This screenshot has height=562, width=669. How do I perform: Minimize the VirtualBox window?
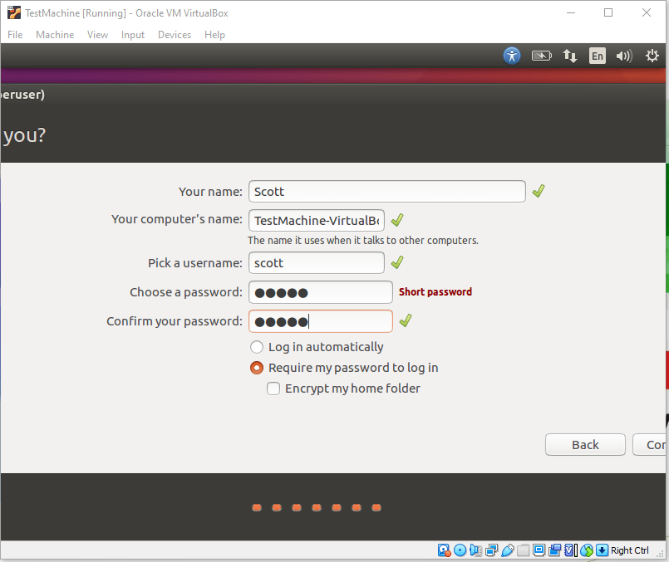pyautogui.click(x=571, y=12)
